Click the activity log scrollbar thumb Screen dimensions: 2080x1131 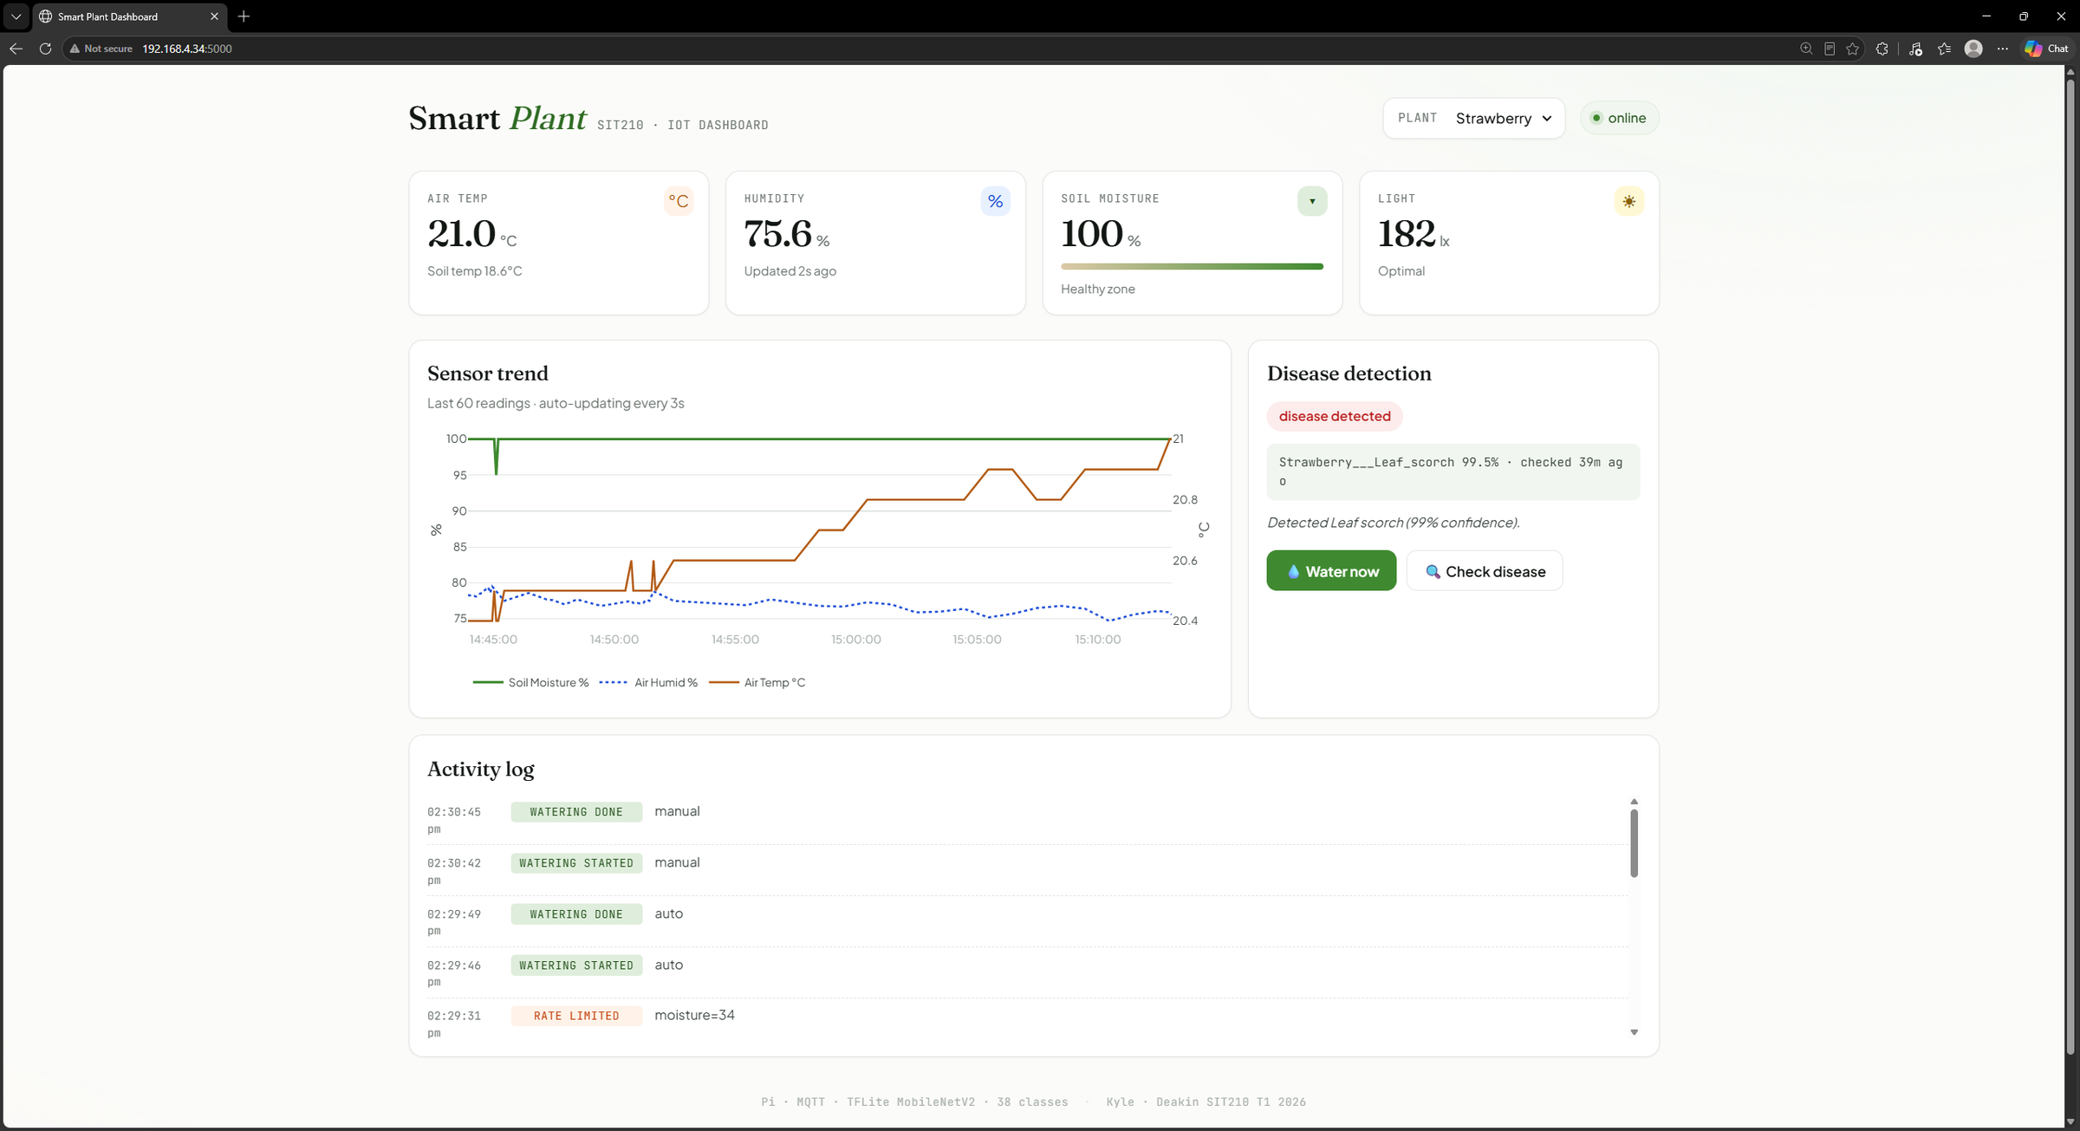pyautogui.click(x=1634, y=843)
